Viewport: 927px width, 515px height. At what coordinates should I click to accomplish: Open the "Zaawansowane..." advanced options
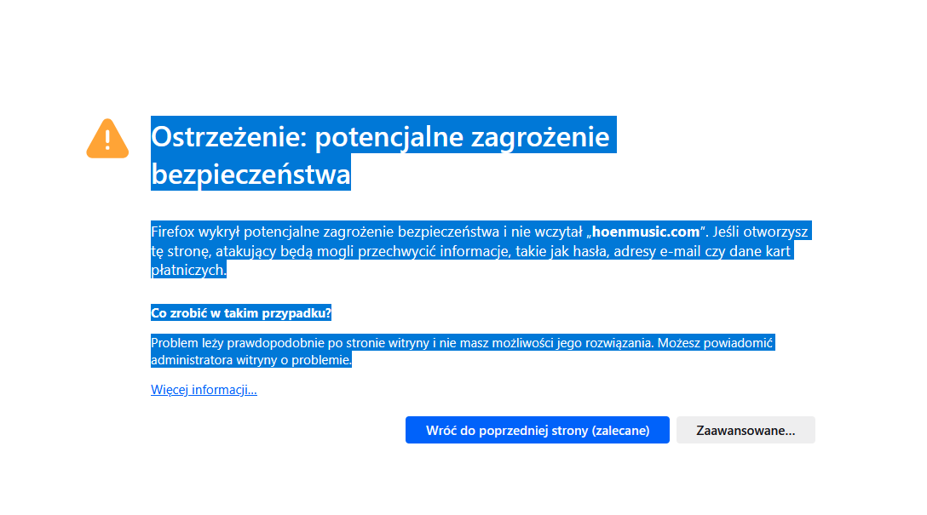(746, 431)
